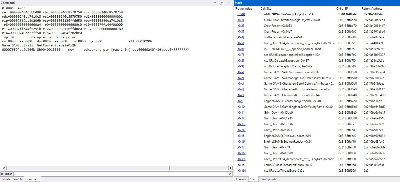Close the Command panel
The height and width of the screenshot is (182, 400).
point(228,3)
